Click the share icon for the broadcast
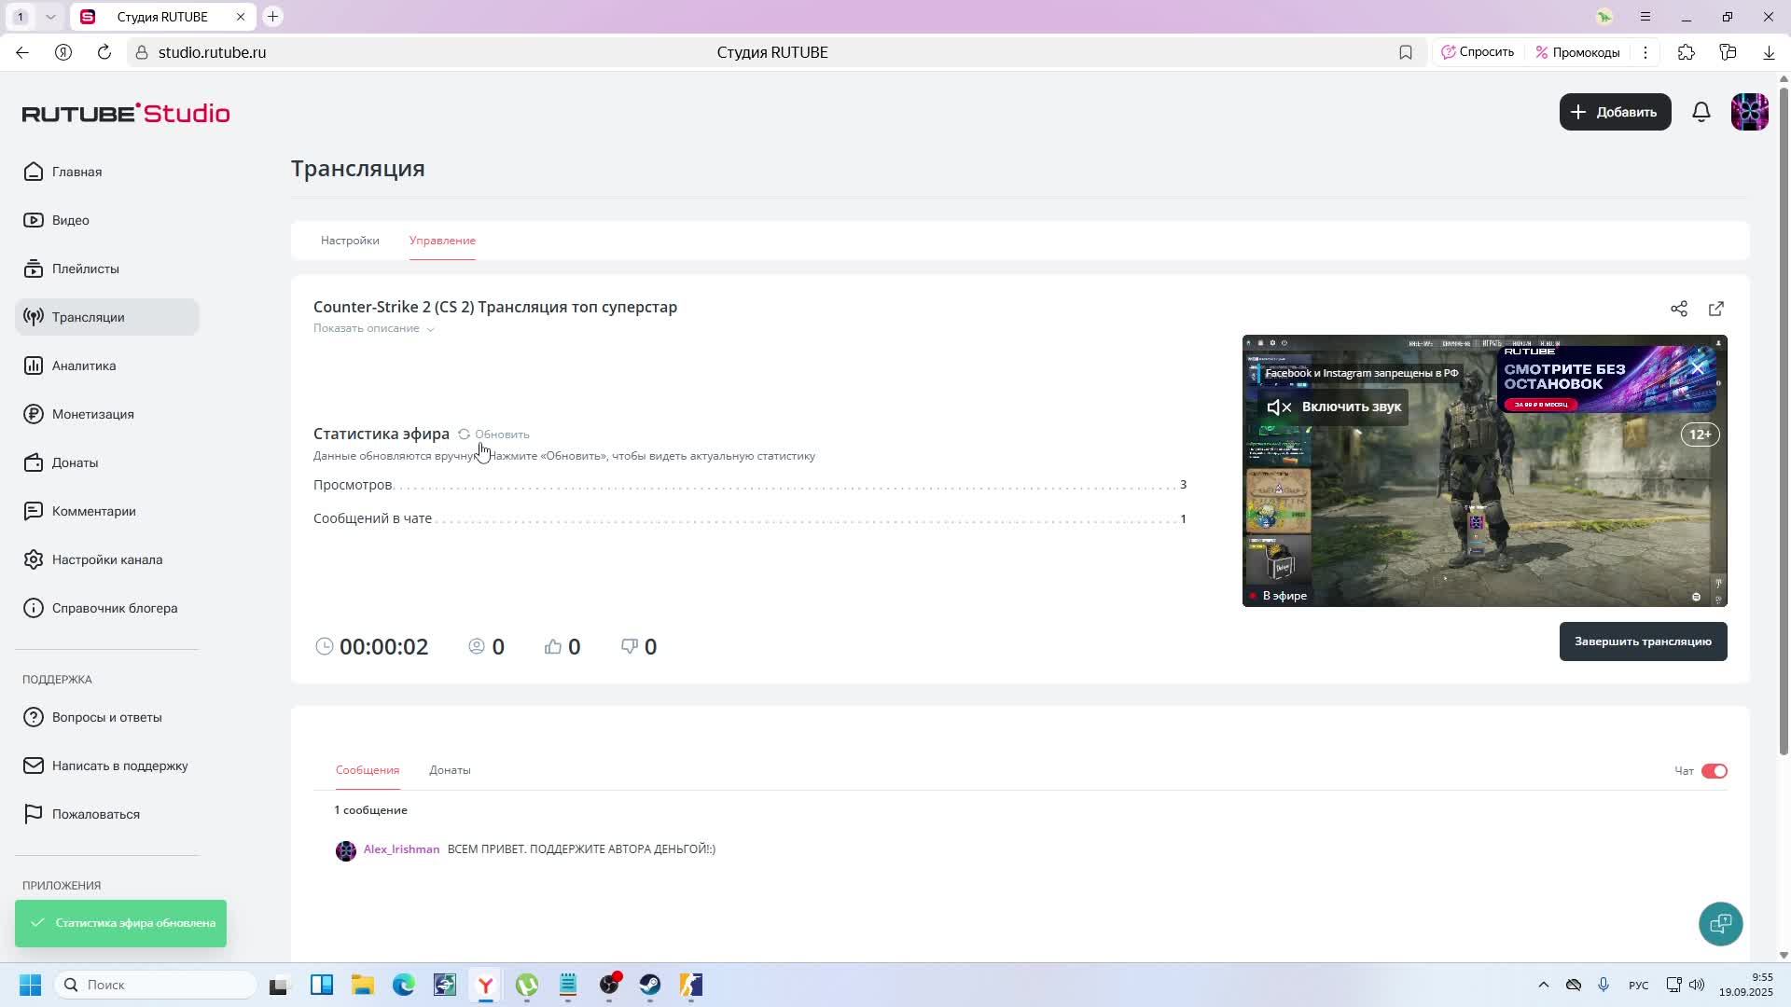 [1679, 309]
